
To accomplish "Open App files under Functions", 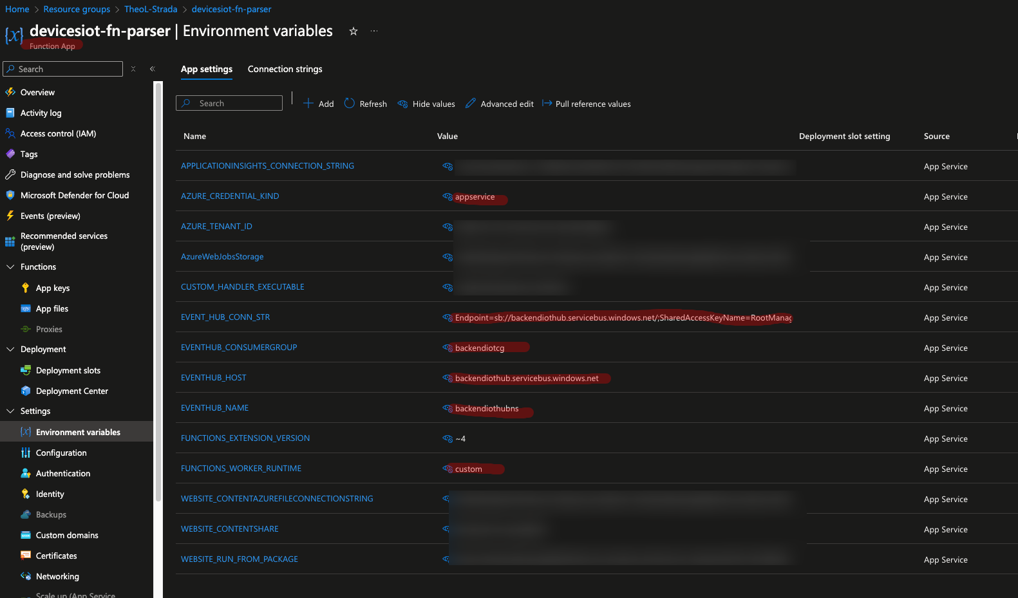I will [52, 308].
